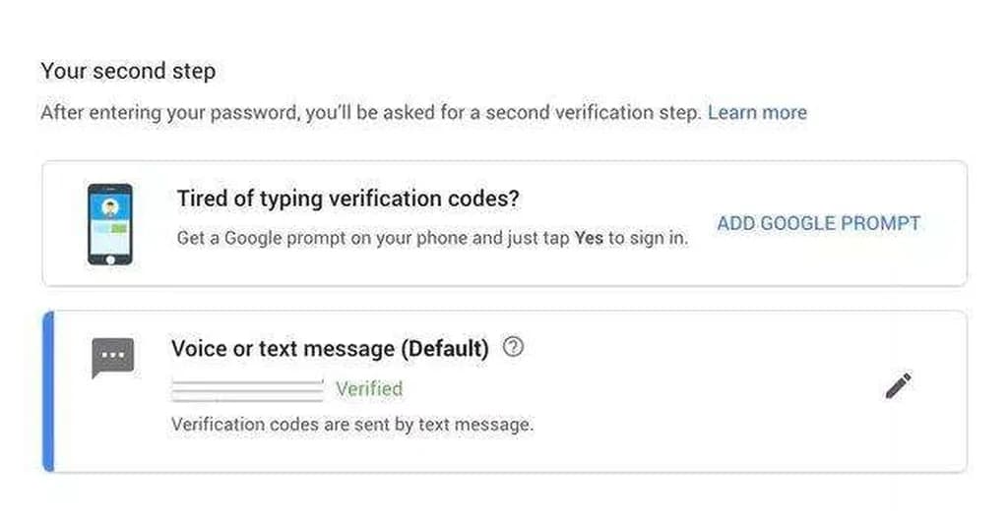Click the bold "Yes" word

588,238
